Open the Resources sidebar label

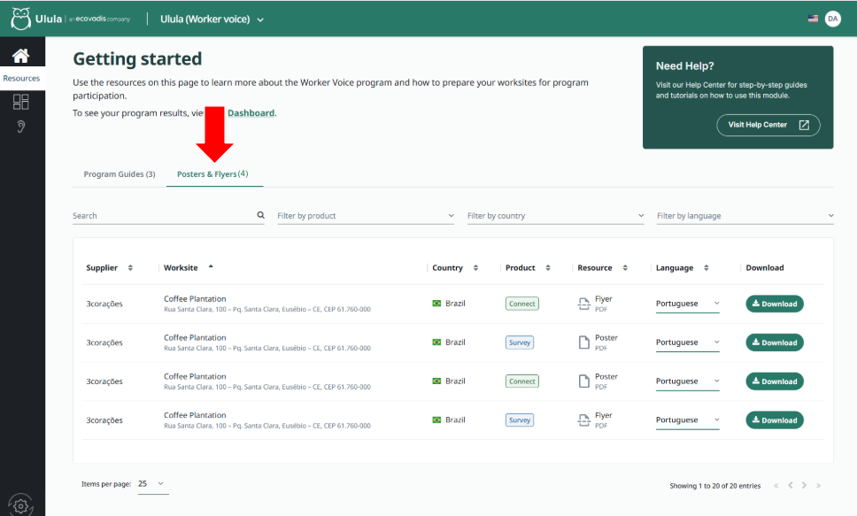click(x=21, y=78)
